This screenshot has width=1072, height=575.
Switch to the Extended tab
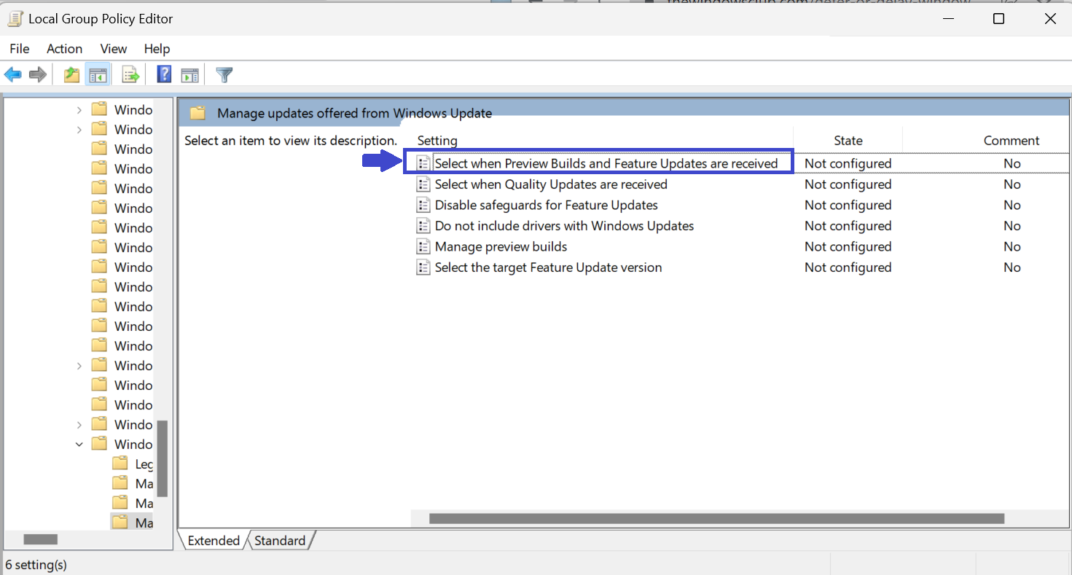click(x=214, y=541)
